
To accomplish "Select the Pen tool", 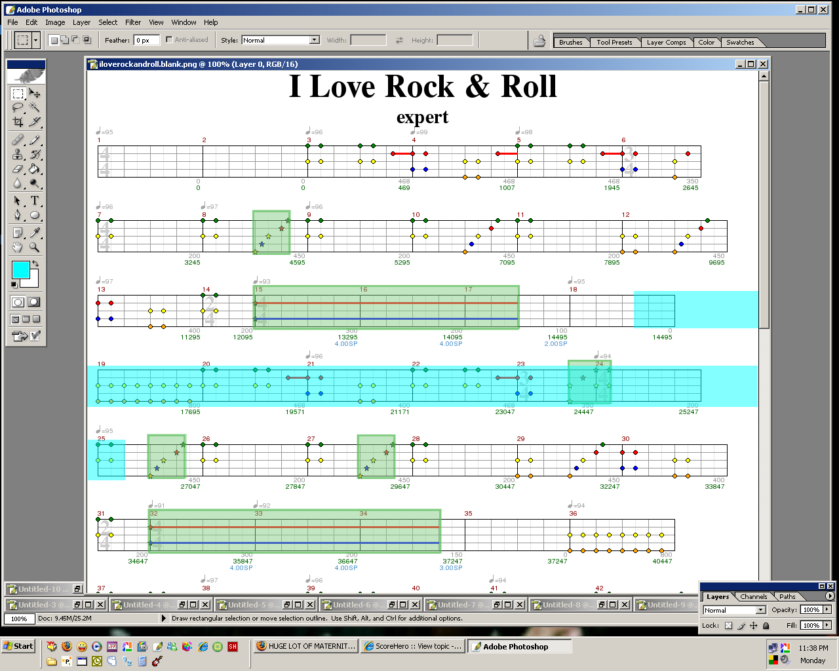I will click(x=18, y=214).
